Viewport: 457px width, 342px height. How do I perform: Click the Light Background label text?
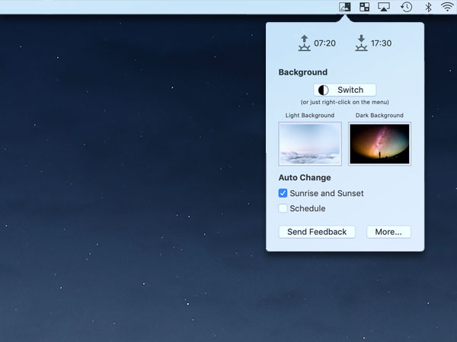coord(310,116)
